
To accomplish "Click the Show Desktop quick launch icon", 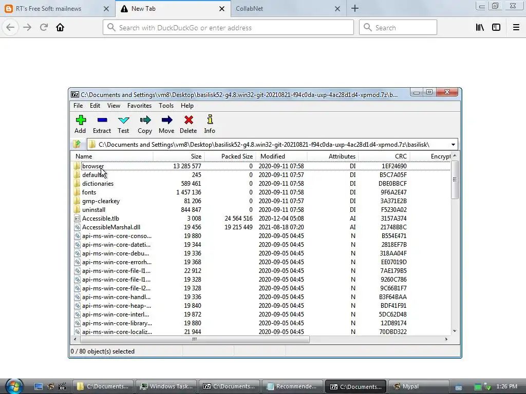I will pyautogui.click(x=38, y=386).
